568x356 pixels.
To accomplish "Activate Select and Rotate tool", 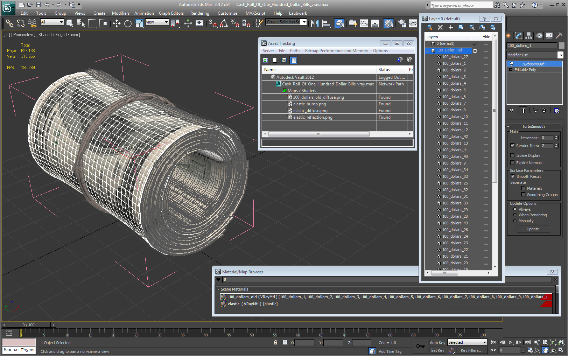I will tap(128, 23).
